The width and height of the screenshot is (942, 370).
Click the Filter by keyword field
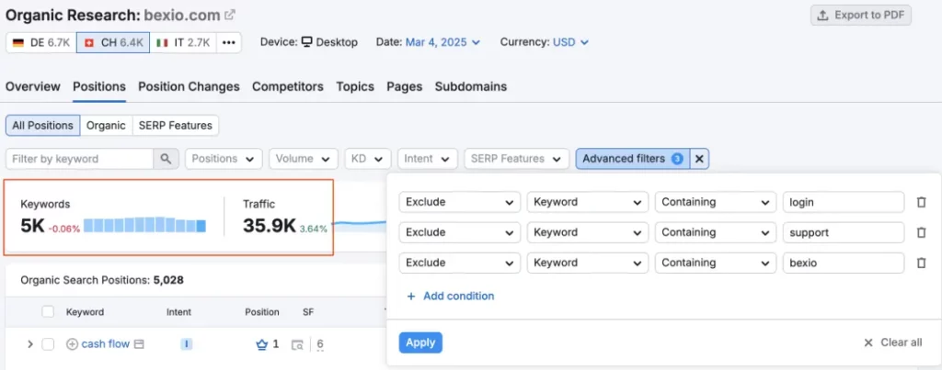click(x=79, y=159)
